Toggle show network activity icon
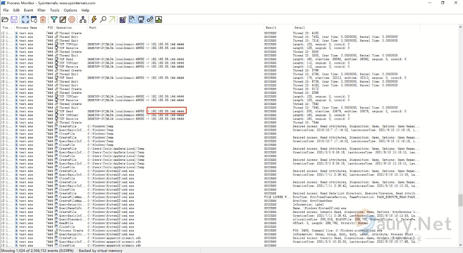Image resolution: width=463 pixels, height=253 pixels. pyautogui.click(x=141, y=19)
